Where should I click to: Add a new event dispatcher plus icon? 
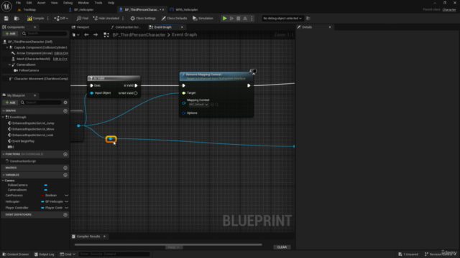pos(65,215)
